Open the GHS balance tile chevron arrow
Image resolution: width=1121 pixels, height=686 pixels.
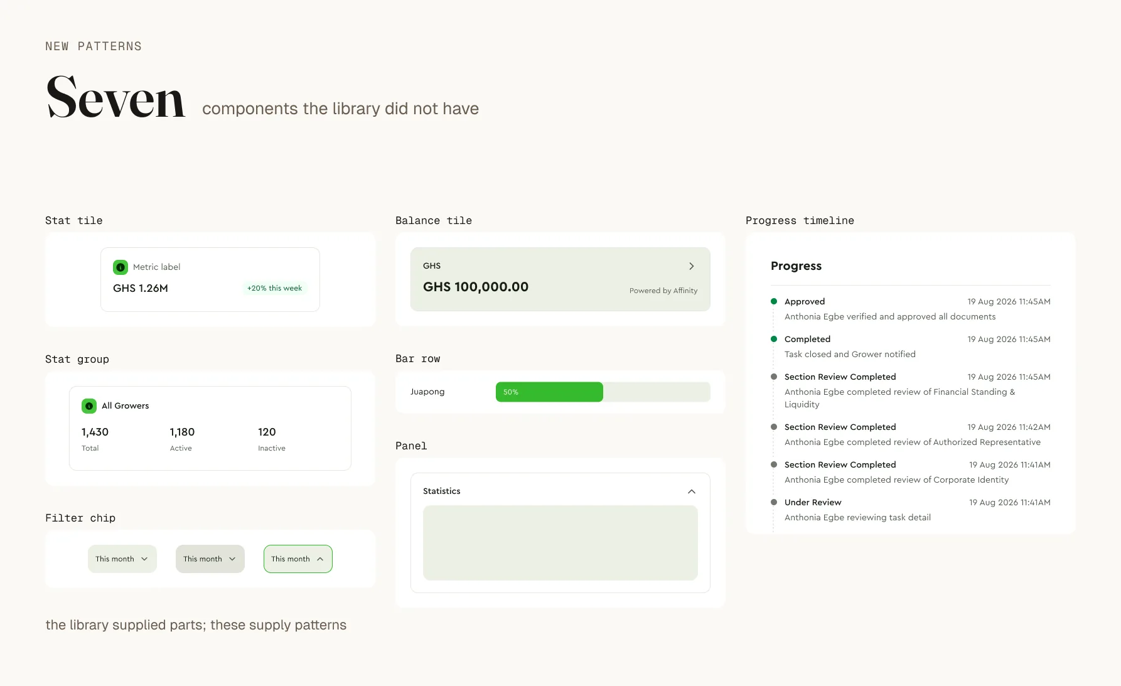pos(692,266)
